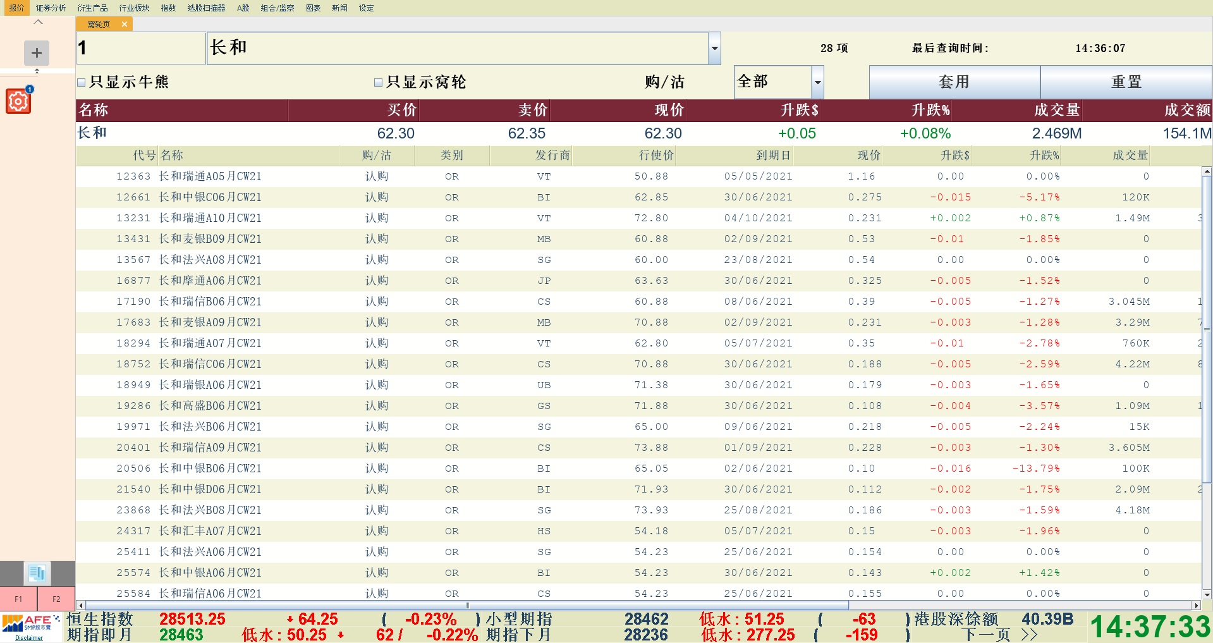The width and height of the screenshot is (1213, 643).
Task: Open the 组合/监察 menu
Action: (x=277, y=8)
